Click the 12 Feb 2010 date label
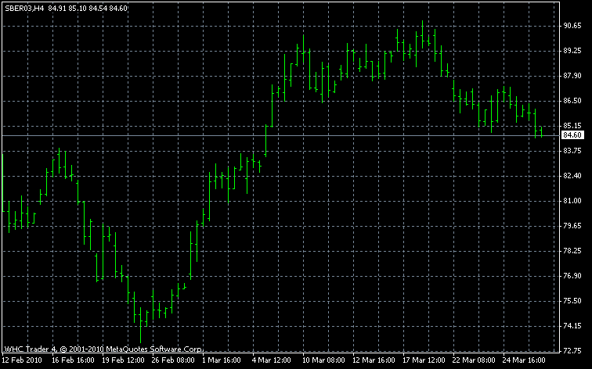This screenshot has width=592, height=369. click(x=22, y=361)
